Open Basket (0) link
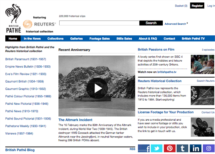215x154 pixels. (181, 6)
